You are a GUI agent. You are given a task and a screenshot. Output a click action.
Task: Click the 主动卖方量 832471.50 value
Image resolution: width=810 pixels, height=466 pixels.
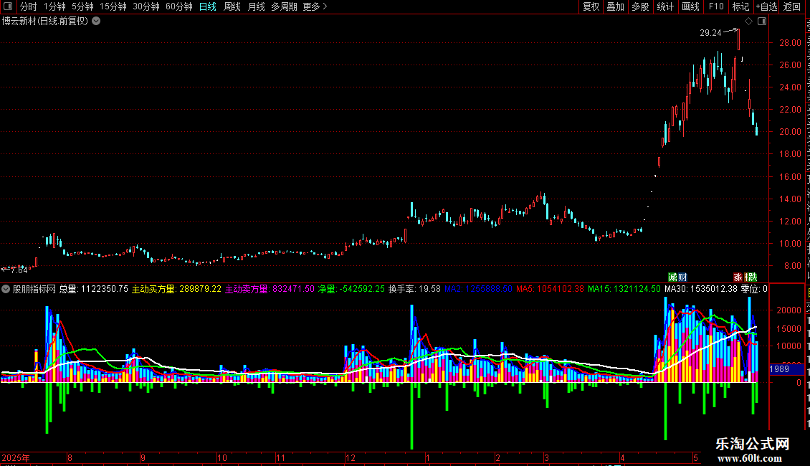pos(270,290)
